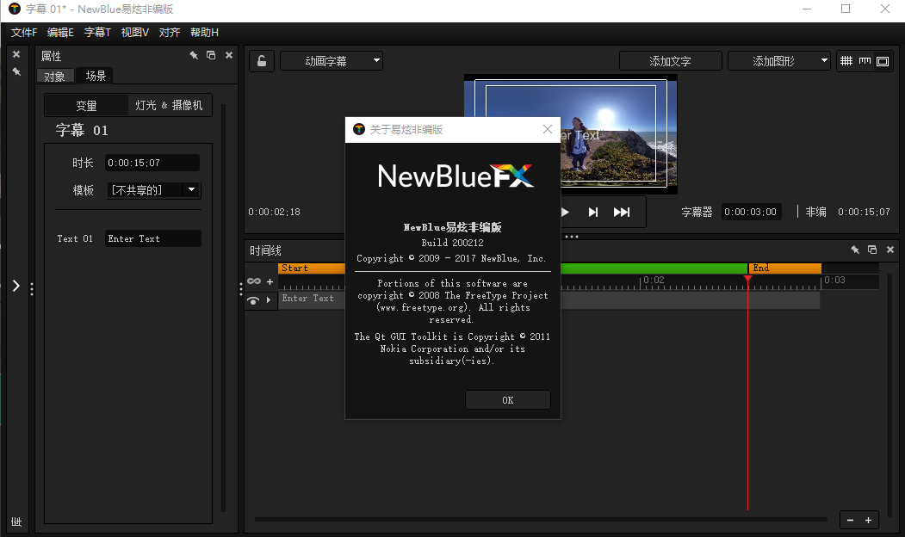Close the left collapsed sidebar with X icon
The image size is (905, 537).
[x=16, y=54]
